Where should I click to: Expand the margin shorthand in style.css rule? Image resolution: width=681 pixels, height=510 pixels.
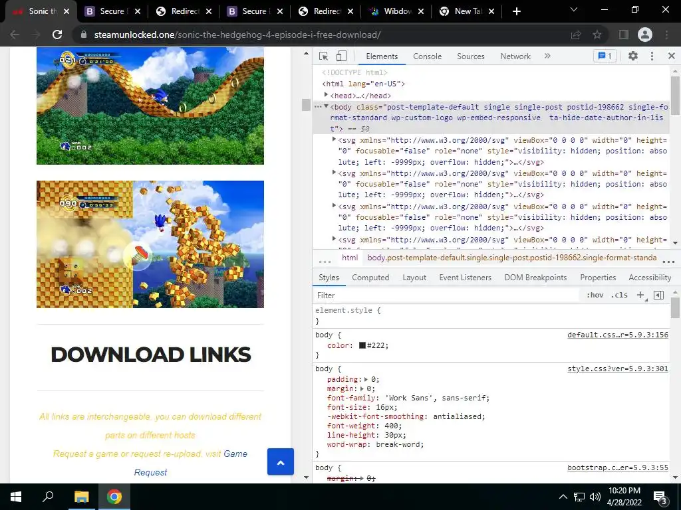[x=362, y=388]
